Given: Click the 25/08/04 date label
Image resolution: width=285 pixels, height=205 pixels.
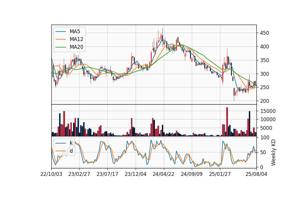Looking at the screenshot, I should pyautogui.click(x=256, y=174).
